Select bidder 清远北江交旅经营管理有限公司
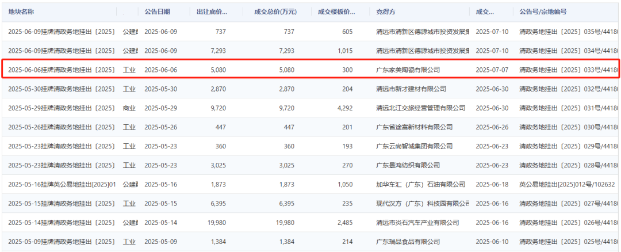The width and height of the screenshot is (621, 252). click(420, 108)
